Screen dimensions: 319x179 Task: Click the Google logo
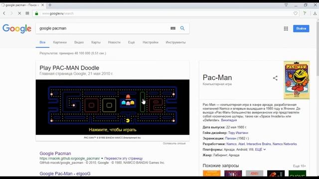click(17, 29)
